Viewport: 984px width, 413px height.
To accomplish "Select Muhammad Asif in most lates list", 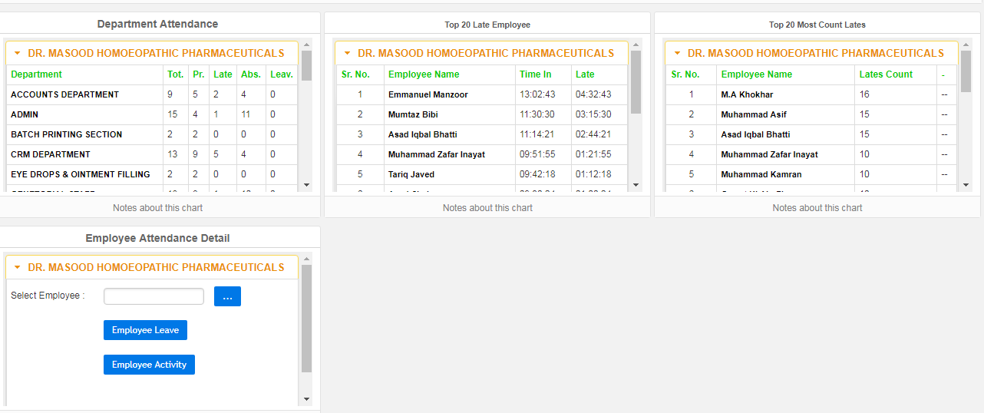I will pos(754,114).
